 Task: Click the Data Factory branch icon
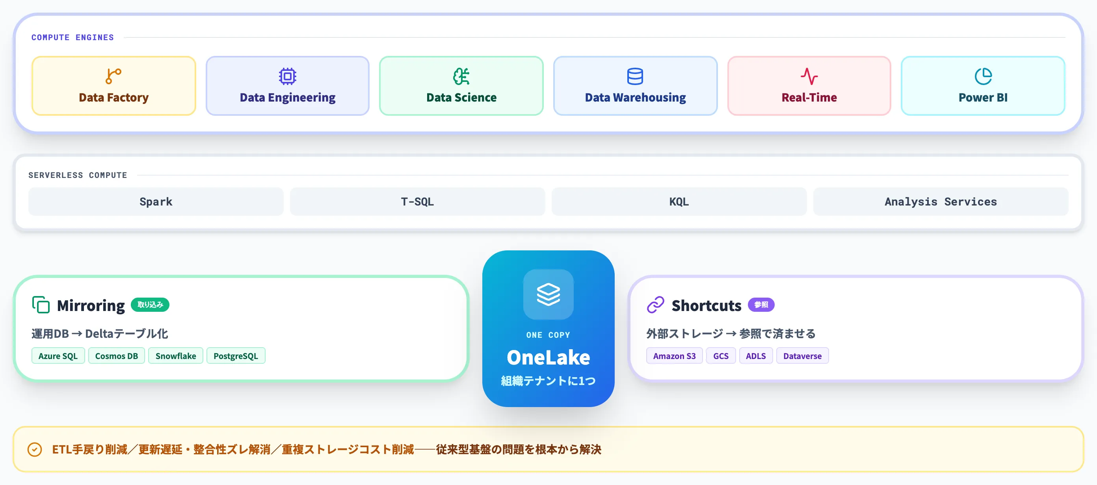113,76
